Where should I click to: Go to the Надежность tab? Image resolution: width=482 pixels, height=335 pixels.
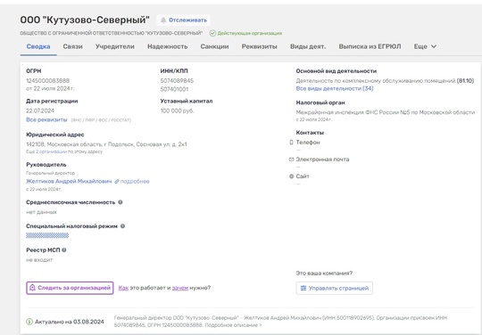tap(167, 46)
